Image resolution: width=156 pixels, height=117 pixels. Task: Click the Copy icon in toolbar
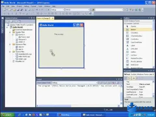[29, 10]
